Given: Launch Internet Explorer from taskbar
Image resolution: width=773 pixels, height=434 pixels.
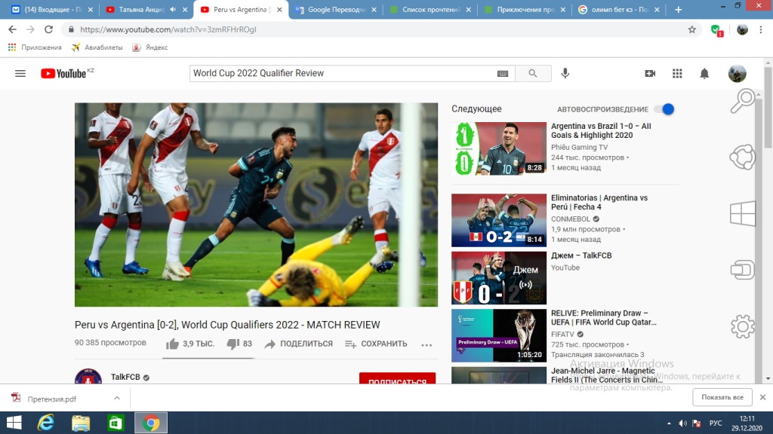Looking at the screenshot, I should 46,423.
